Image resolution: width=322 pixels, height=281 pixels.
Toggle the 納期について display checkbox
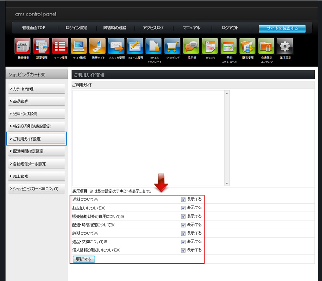[183, 233]
